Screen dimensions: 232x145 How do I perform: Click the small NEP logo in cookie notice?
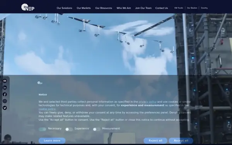[40, 83]
